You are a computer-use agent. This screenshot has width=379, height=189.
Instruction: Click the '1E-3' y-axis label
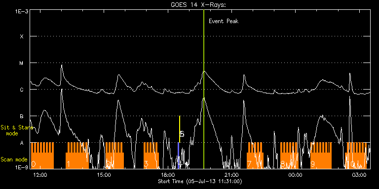click(x=22, y=11)
